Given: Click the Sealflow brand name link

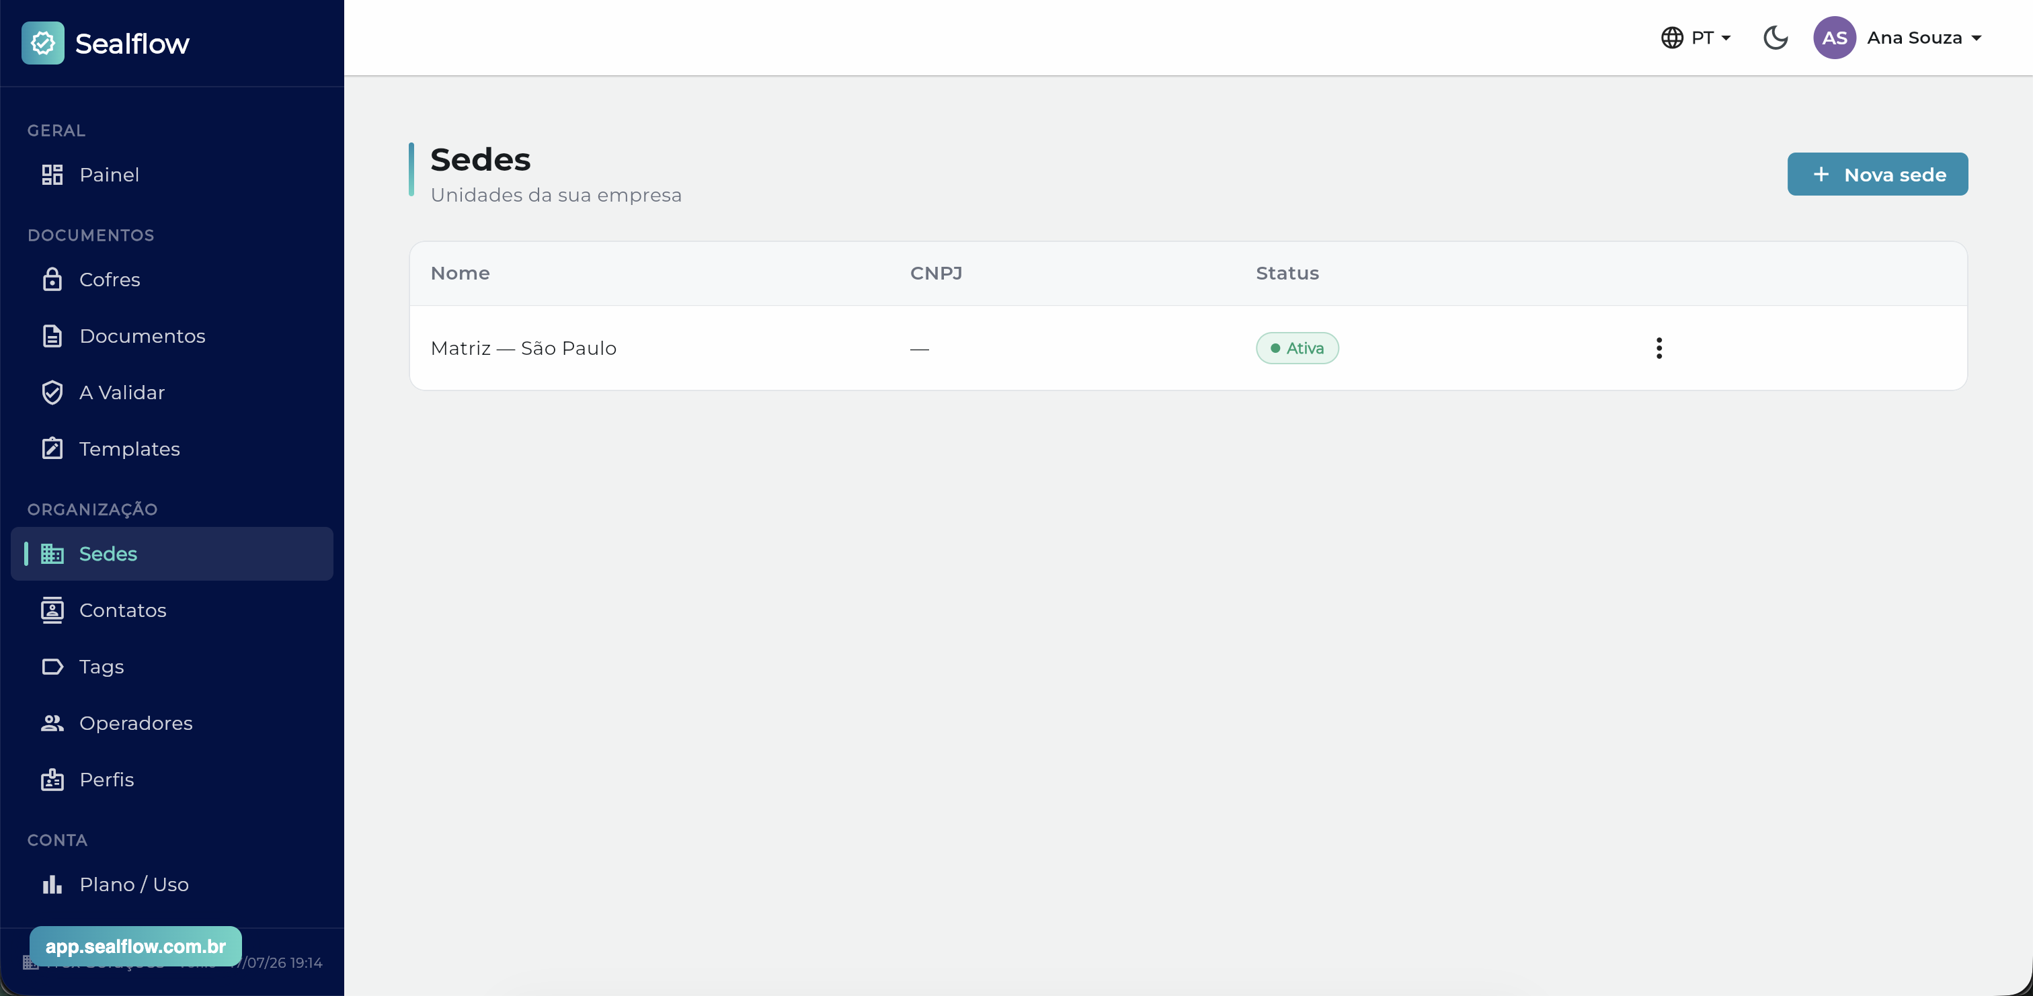Looking at the screenshot, I should 132,44.
